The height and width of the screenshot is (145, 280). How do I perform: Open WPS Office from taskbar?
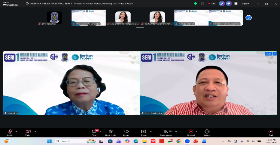pyautogui.click(x=153, y=141)
